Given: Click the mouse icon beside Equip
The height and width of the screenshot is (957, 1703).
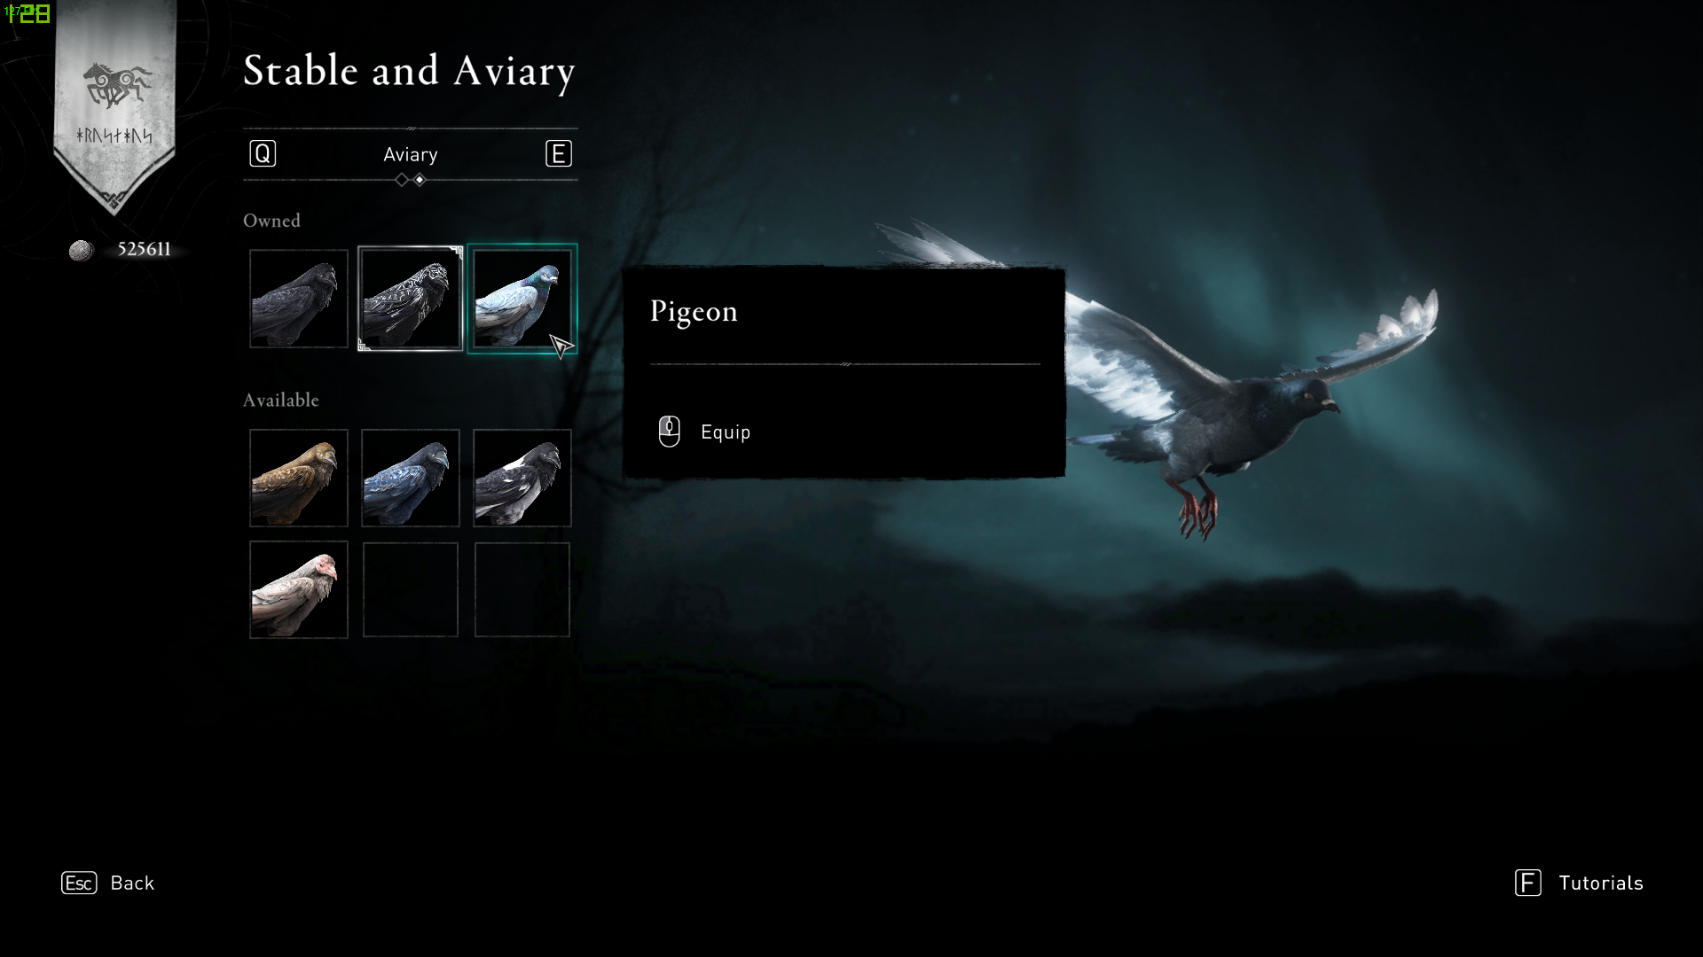Looking at the screenshot, I should (x=670, y=432).
